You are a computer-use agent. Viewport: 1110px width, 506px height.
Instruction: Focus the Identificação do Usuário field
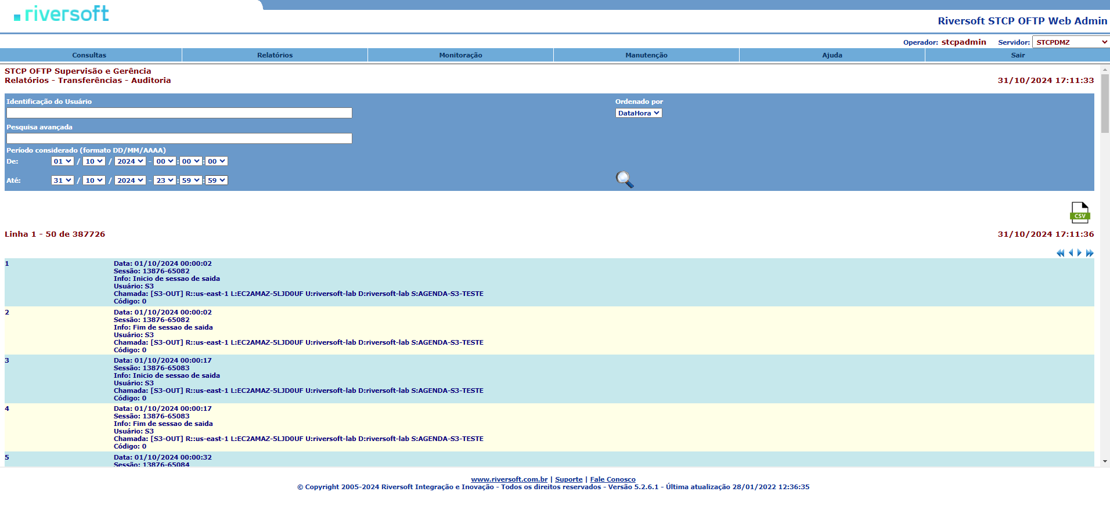[179, 113]
